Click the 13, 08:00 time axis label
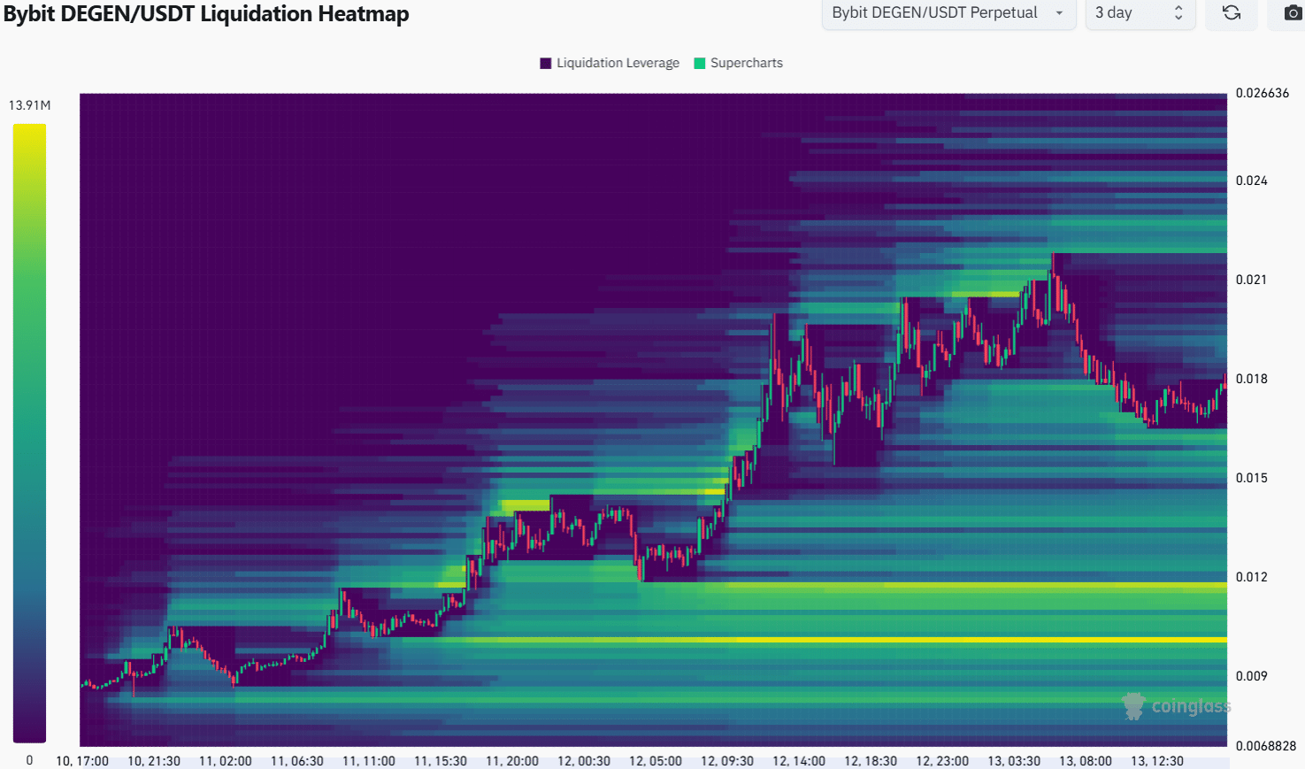 tap(1086, 761)
